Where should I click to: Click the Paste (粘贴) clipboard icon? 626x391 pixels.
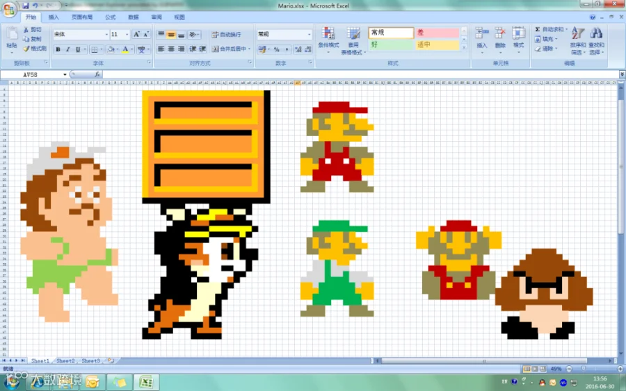pyautogui.click(x=12, y=33)
